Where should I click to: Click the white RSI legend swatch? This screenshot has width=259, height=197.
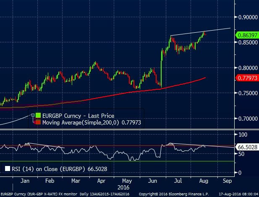7,169
